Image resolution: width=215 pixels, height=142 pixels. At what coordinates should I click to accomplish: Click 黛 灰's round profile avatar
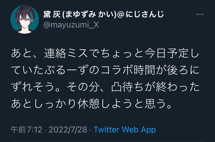pos(25,19)
